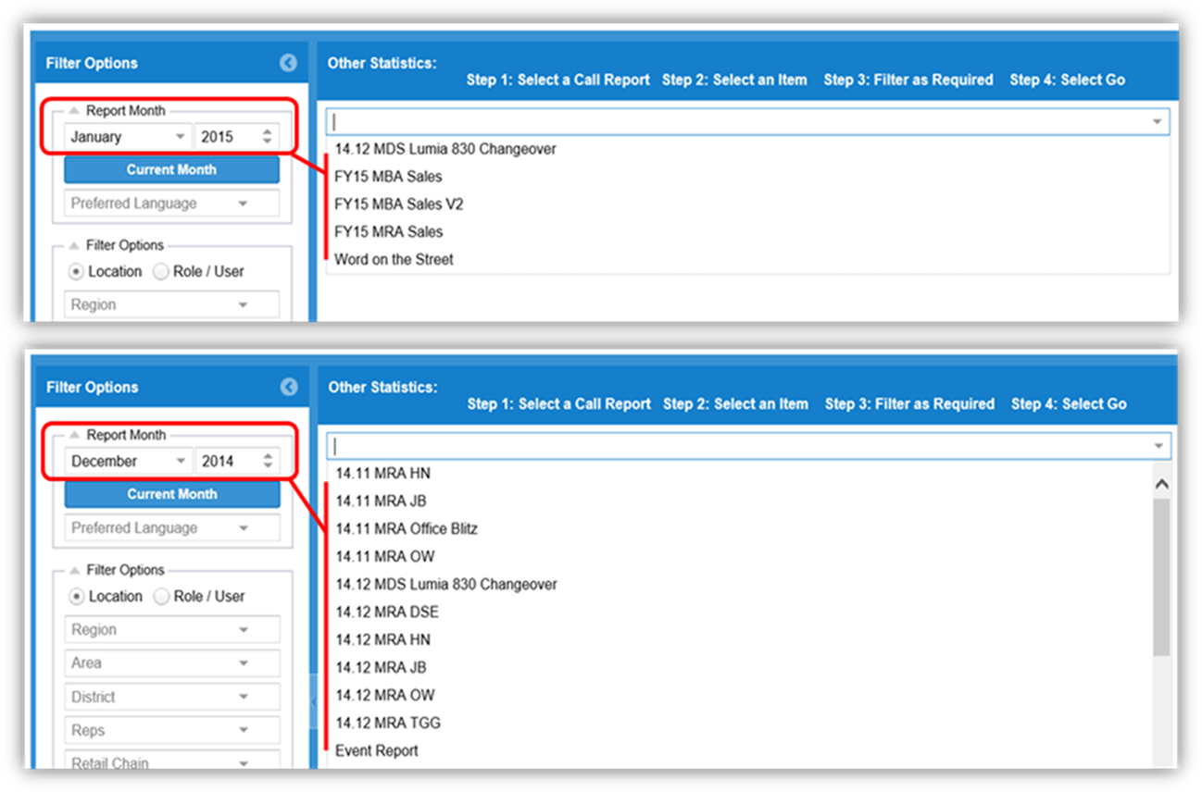Select Word on the Street report

(394, 260)
